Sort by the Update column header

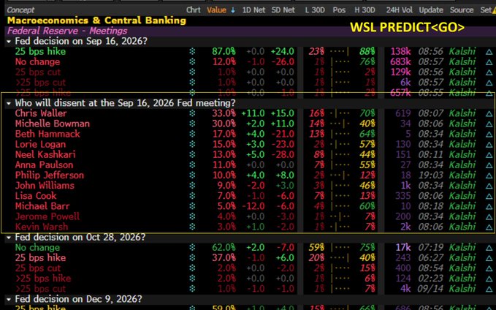pos(431,10)
